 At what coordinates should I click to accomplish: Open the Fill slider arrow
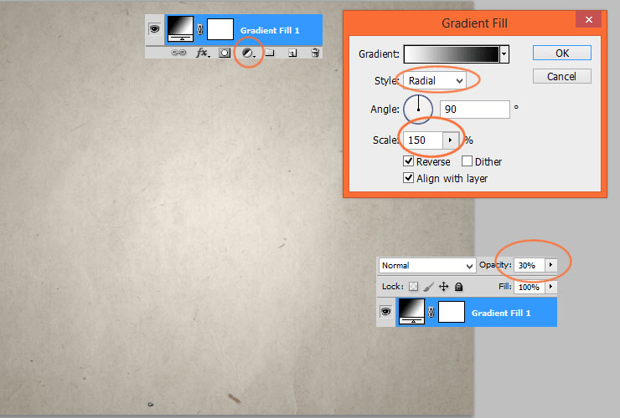pyautogui.click(x=550, y=287)
